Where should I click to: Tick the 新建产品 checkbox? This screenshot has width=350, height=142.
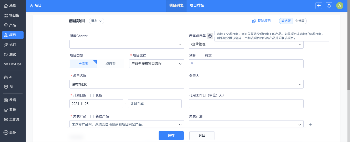click(x=92, y=116)
